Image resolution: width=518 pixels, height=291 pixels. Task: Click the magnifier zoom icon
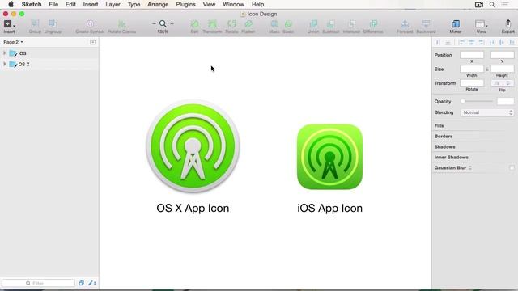coord(163,23)
